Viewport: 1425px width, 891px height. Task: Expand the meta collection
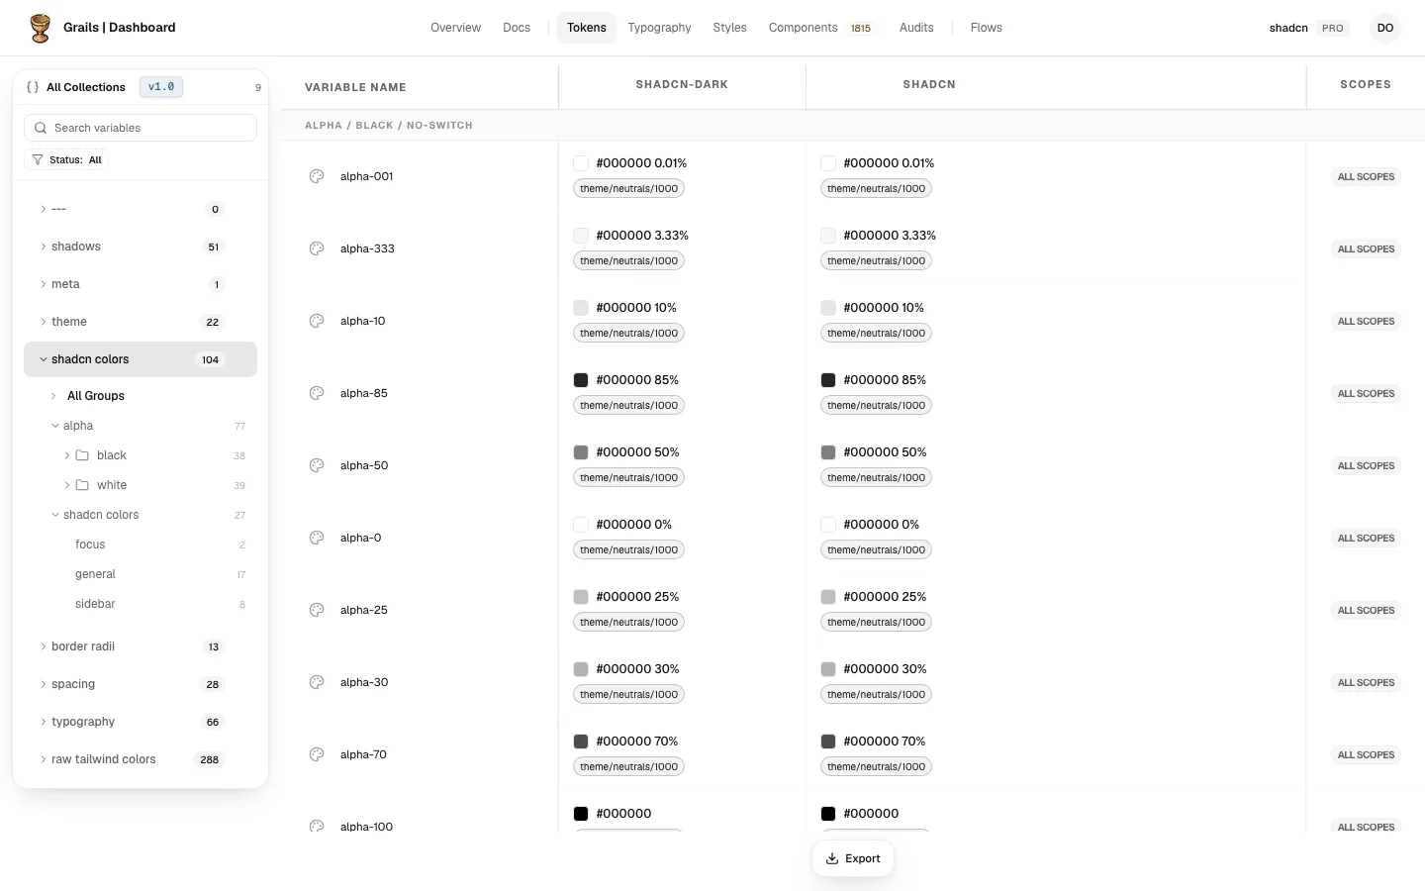[44, 284]
